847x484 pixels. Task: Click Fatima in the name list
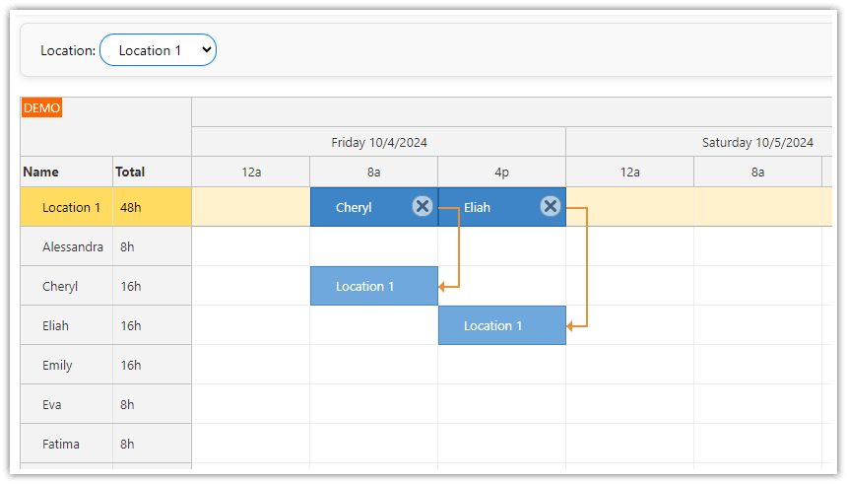(x=61, y=444)
